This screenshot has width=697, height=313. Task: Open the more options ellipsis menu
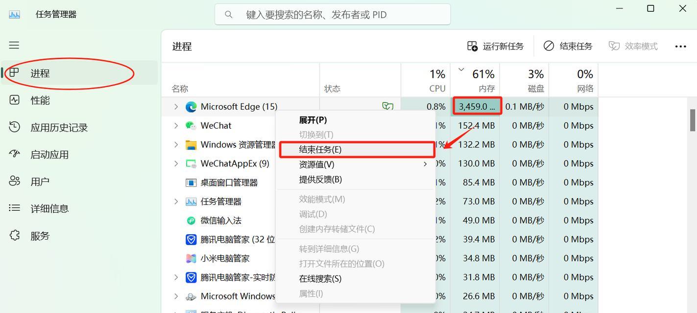point(680,46)
